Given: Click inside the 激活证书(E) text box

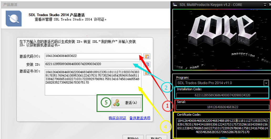Looking at the screenshot, I should tap(93, 82).
